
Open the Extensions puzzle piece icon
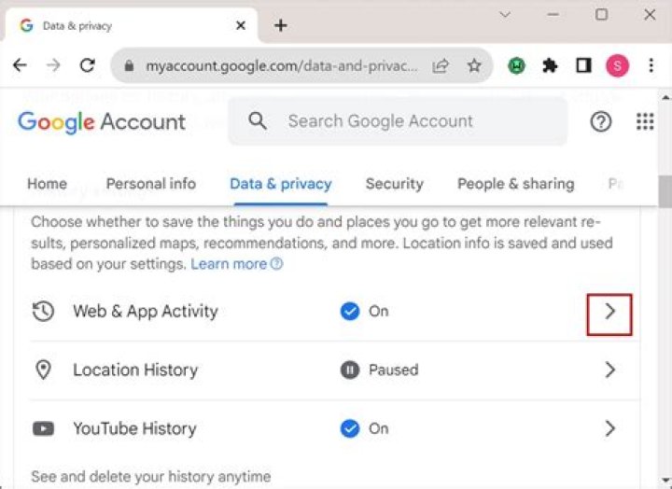pos(551,66)
